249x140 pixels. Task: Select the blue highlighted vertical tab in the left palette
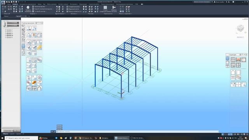[23, 46]
